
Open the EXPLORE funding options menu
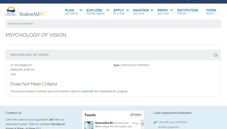[95, 12]
